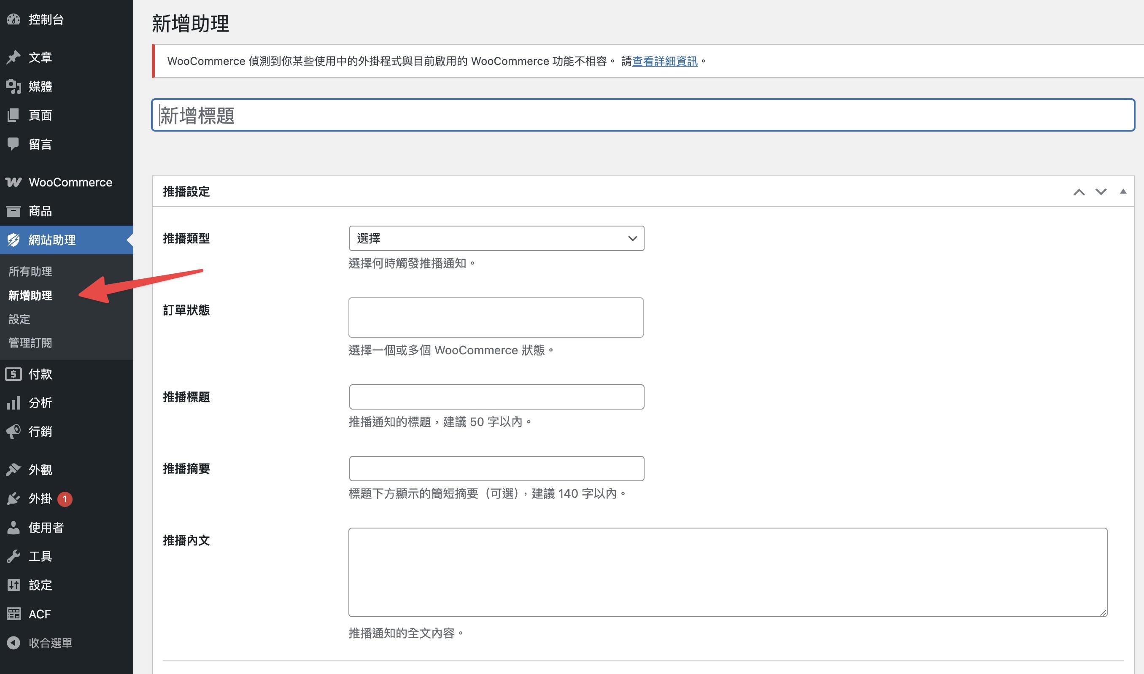Click the 推播類型 field label
Screen dimensions: 1144x674
(x=186, y=238)
